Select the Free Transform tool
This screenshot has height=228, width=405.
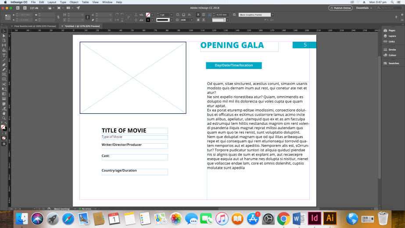pos(4,89)
